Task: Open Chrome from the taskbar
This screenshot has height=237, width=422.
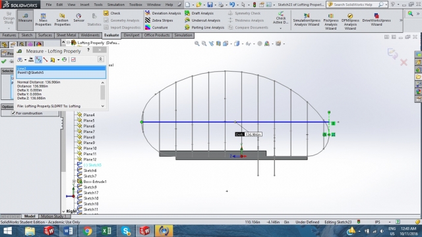Action: click(87, 231)
